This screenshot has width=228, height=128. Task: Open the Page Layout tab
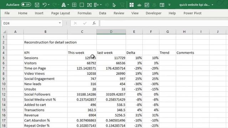click(61, 13)
